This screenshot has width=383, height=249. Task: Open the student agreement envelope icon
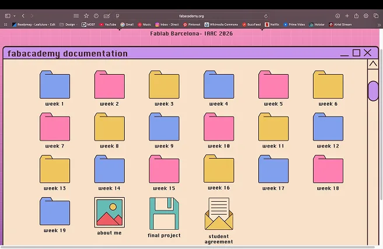pos(219,214)
